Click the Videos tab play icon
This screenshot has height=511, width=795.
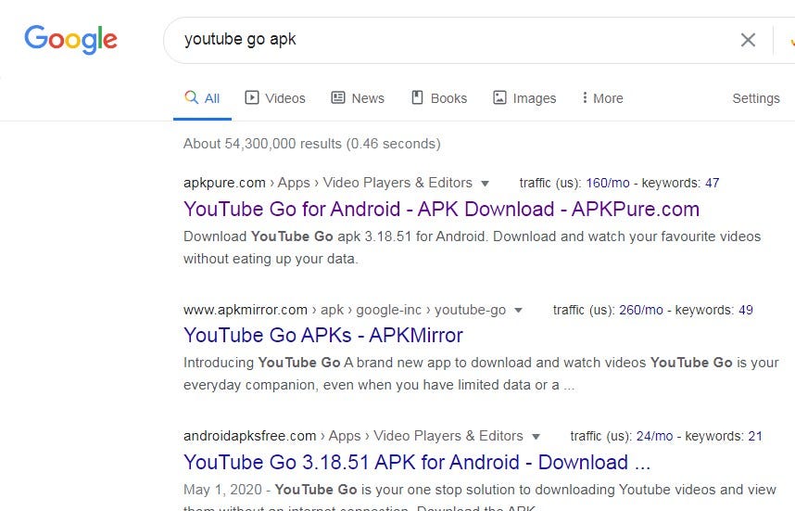252,97
